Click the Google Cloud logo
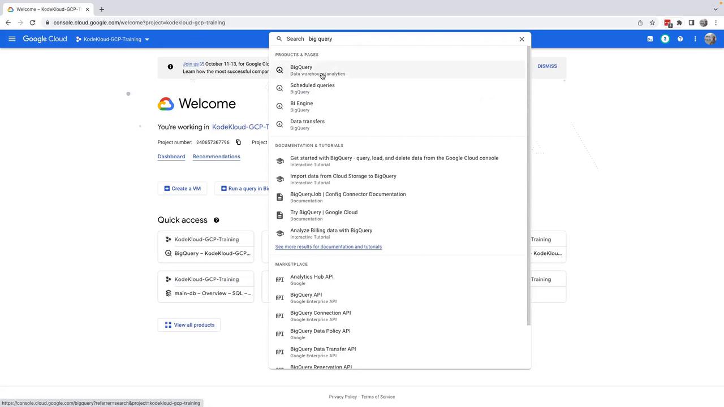 click(x=45, y=39)
